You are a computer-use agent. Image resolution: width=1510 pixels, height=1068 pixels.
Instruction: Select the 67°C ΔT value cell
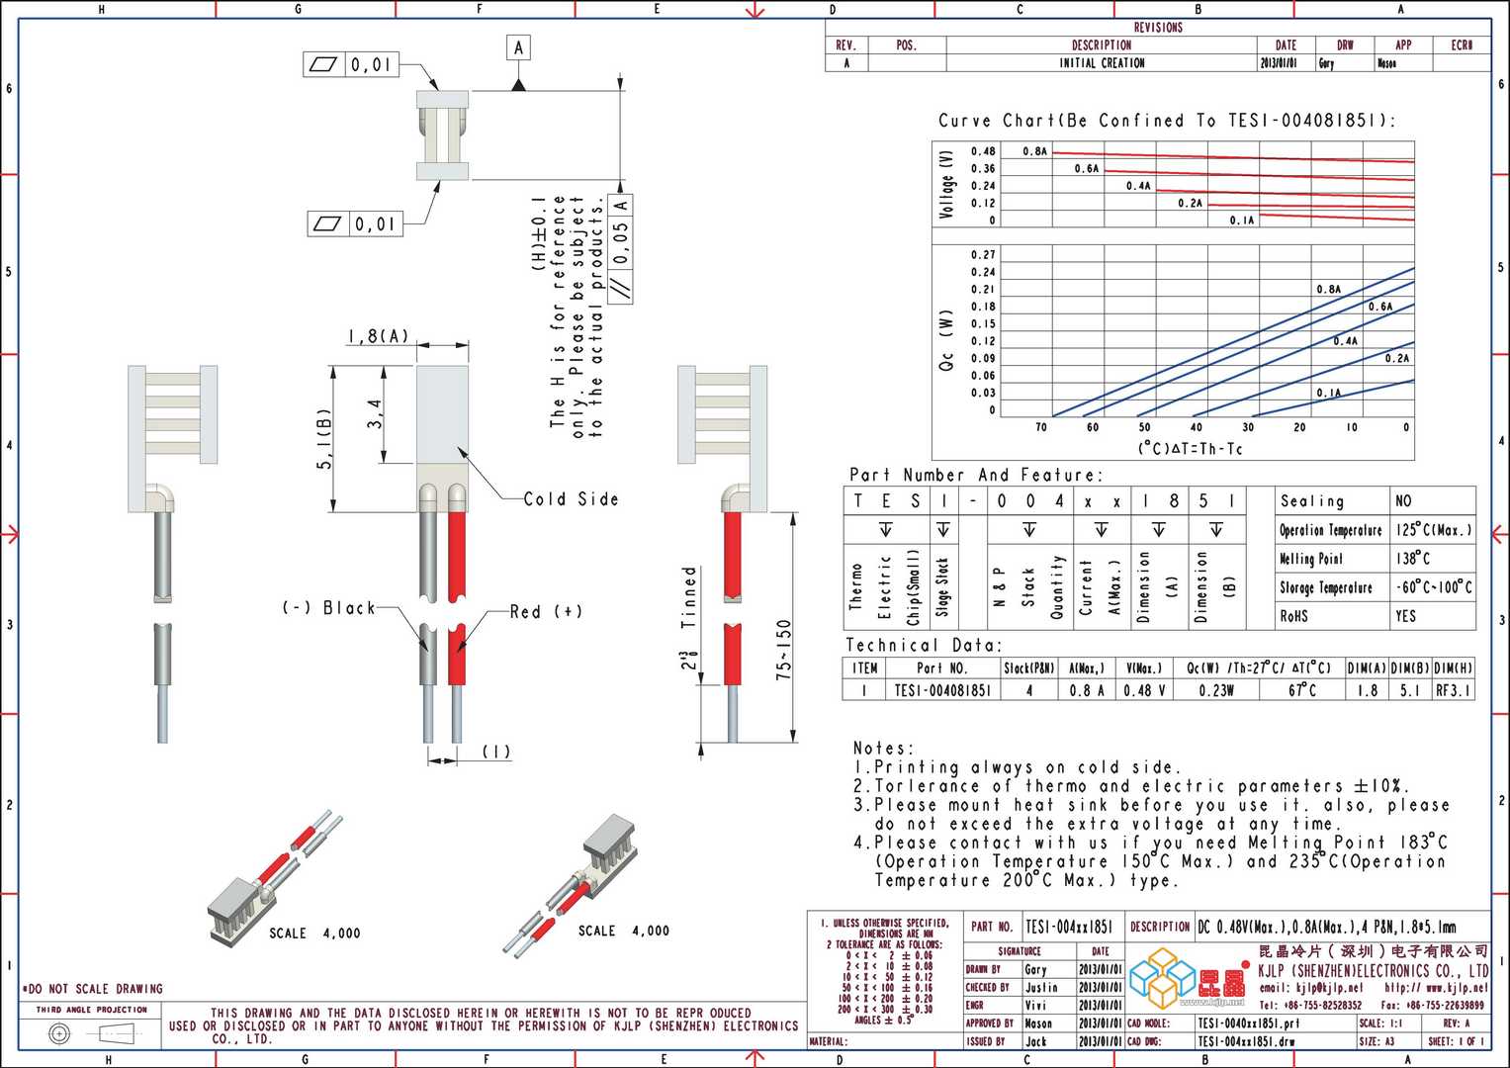[1302, 690]
